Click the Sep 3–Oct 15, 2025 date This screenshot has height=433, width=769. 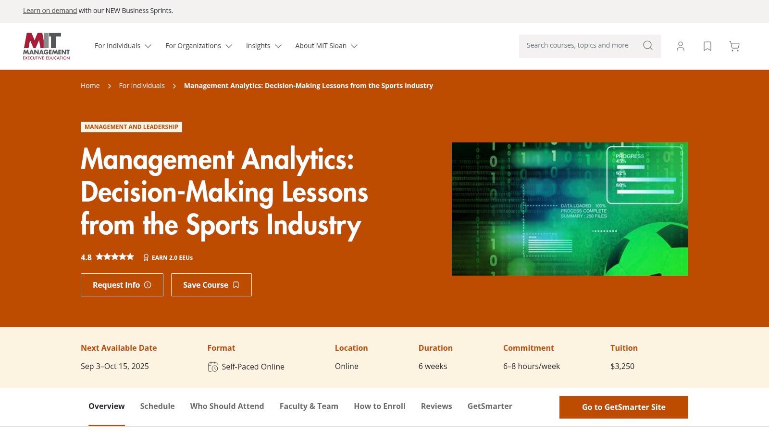pos(115,366)
